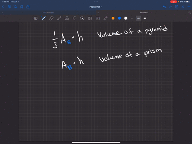Close the editing toolbar with X
The height and width of the screenshot is (144, 192).
click(183, 7)
